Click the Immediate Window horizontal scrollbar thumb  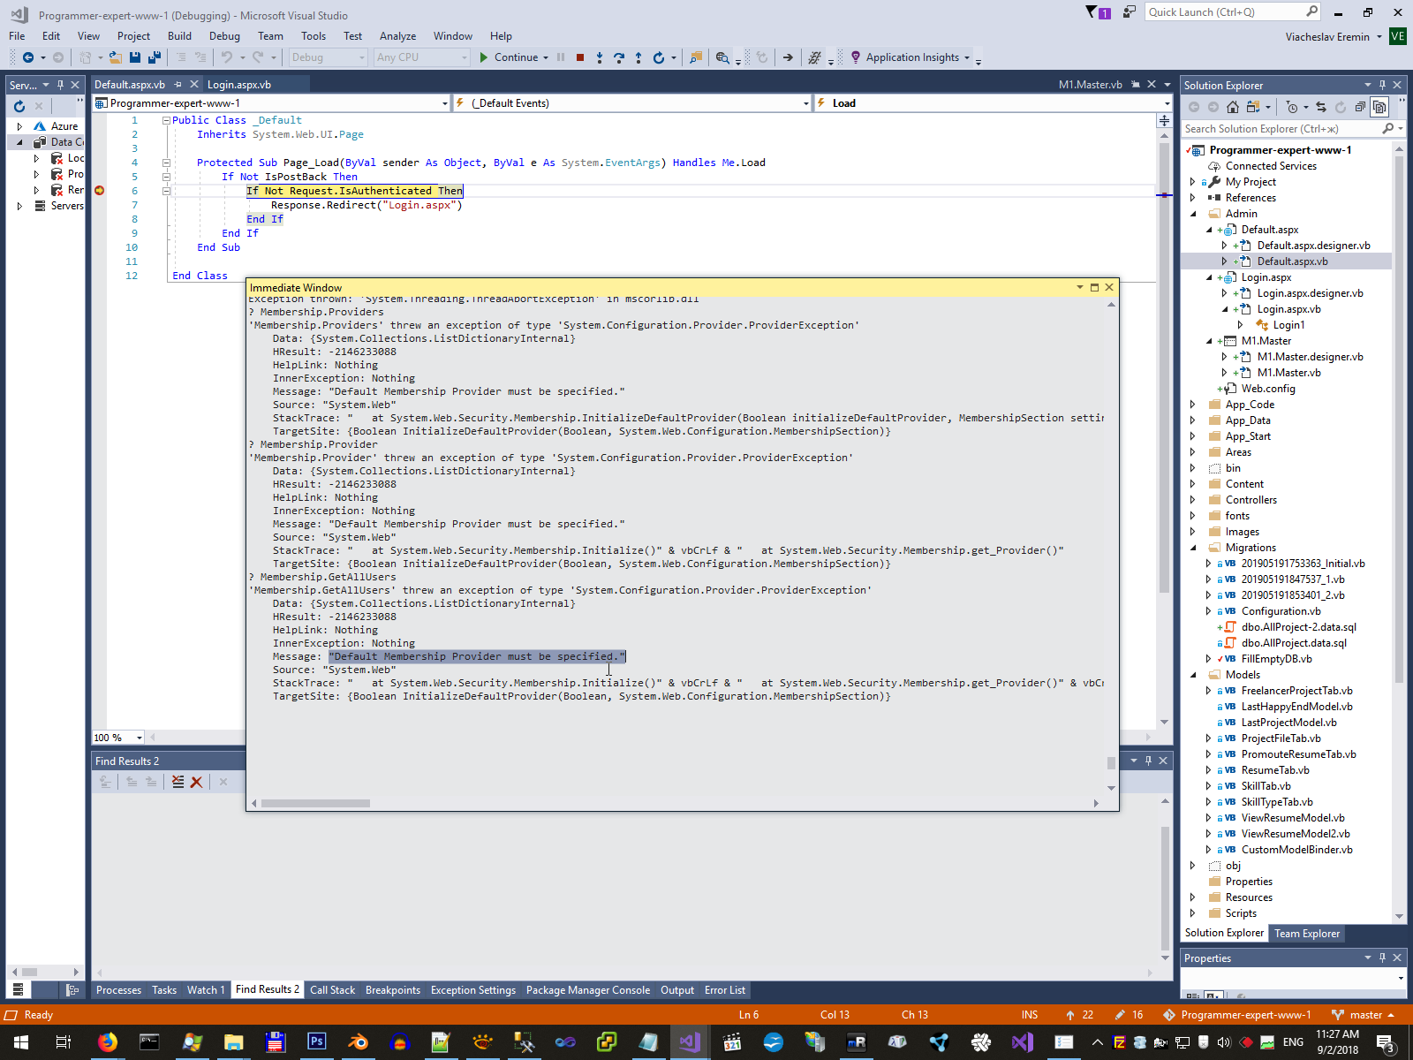(315, 804)
